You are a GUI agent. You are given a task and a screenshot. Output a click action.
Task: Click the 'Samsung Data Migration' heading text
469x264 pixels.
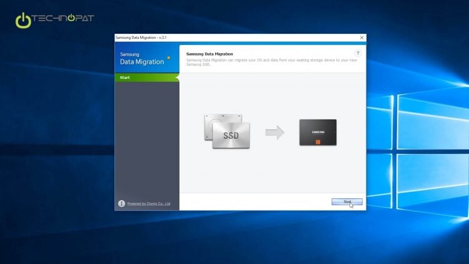click(x=209, y=54)
